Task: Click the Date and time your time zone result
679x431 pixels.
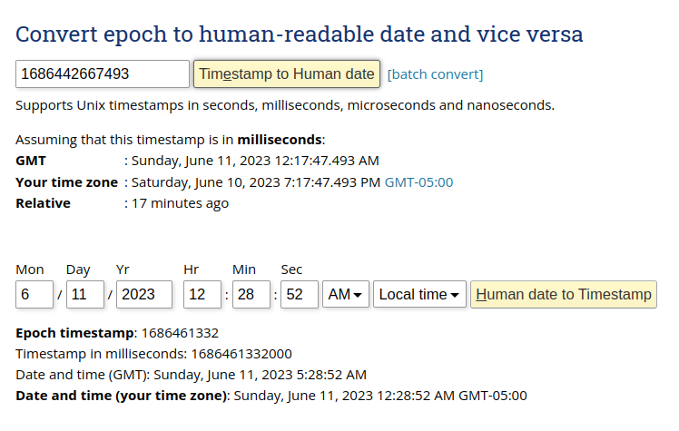Action: coord(271,396)
